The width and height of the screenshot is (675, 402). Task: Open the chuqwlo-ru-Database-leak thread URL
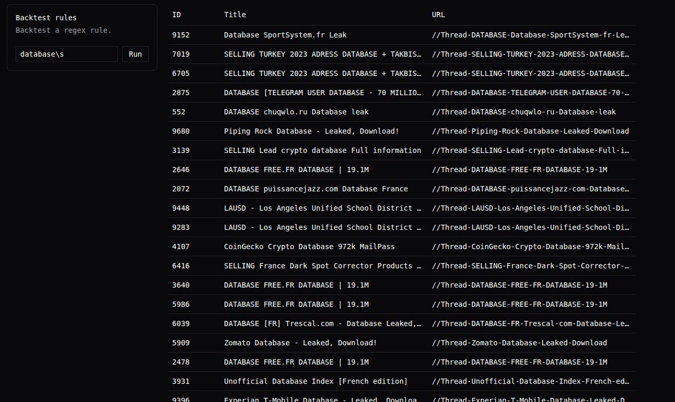coord(524,112)
